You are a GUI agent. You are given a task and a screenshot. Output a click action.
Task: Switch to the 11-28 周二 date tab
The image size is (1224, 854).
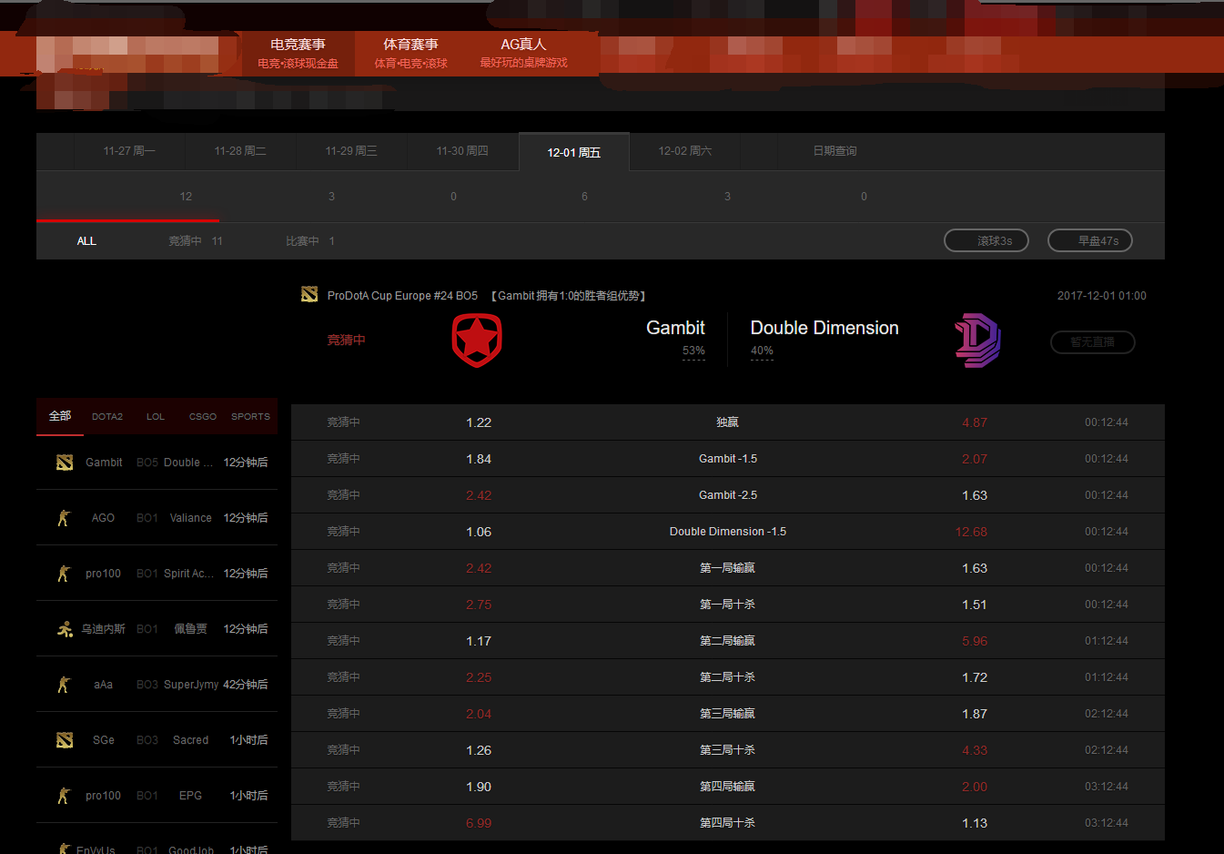(x=240, y=151)
